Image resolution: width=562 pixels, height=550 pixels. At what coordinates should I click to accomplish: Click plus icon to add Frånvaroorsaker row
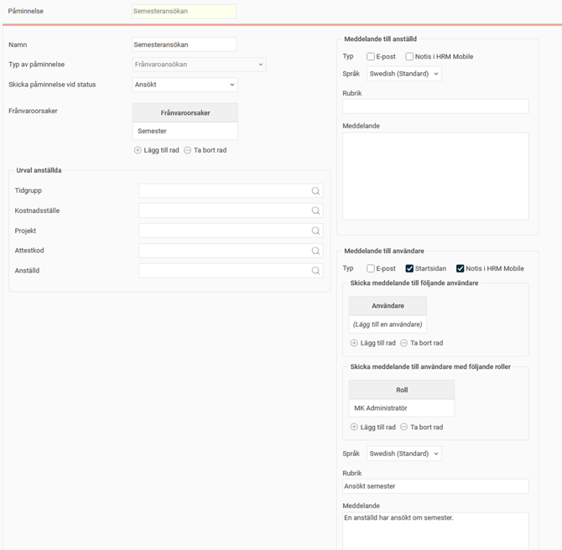pyautogui.click(x=138, y=150)
